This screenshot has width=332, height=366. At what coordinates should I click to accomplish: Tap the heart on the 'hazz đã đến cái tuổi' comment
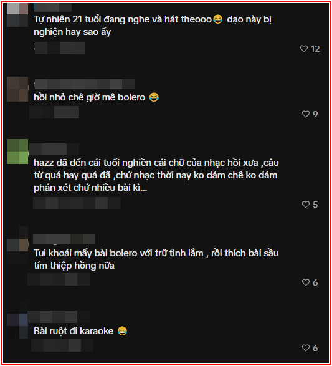tap(306, 205)
